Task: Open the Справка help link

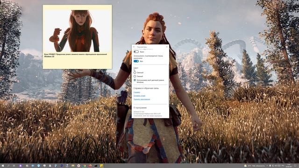Action: (x=137, y=92)
